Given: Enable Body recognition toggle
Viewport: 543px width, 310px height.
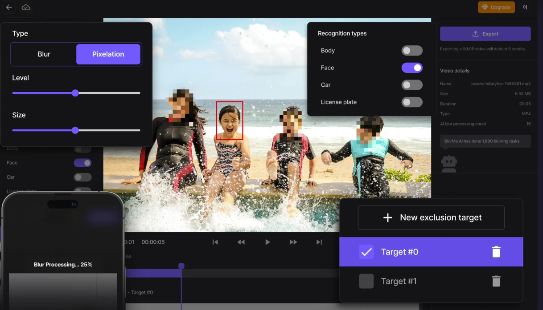Looking at the screenshot, I should click(x=411, y=51).
